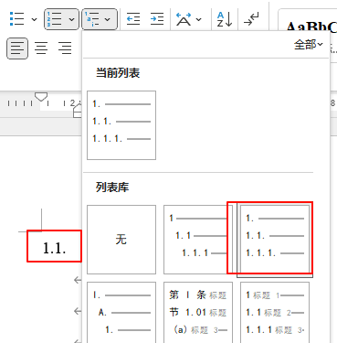The width and height of the screenshot is (337, 343).
Task: Click the AaBb style preview in the styles gallery
Action: tap(311, 27)
